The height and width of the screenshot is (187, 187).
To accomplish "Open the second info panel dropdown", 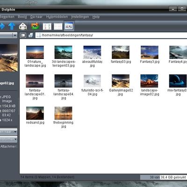I will click(x=8, y=139).
